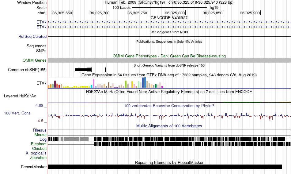Click the tall violet bar in GTEx chart
This screenshot has width=291, height=174.
pos(93,83)
